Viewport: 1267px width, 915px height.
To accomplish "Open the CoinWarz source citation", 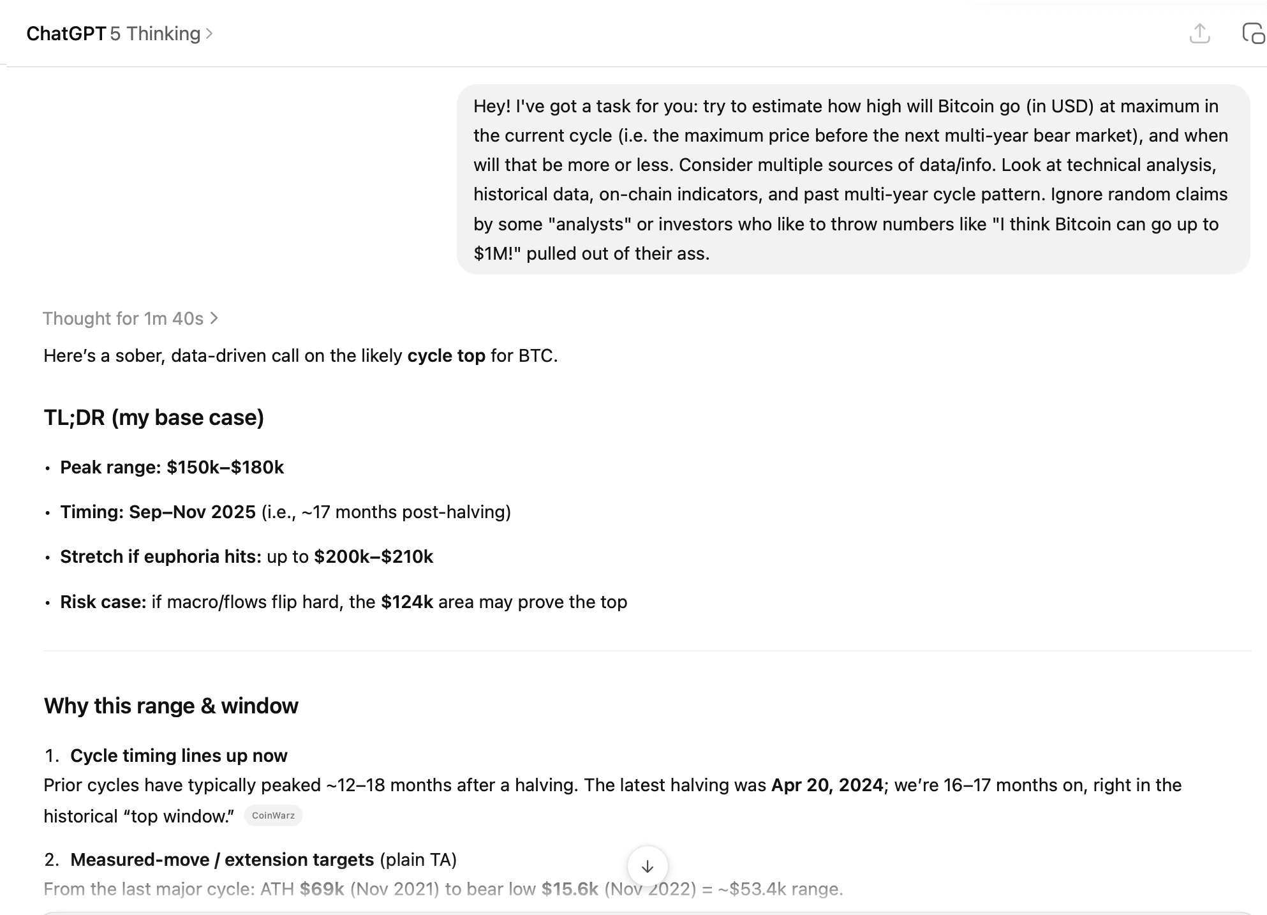I will click(x=273, y=815).
